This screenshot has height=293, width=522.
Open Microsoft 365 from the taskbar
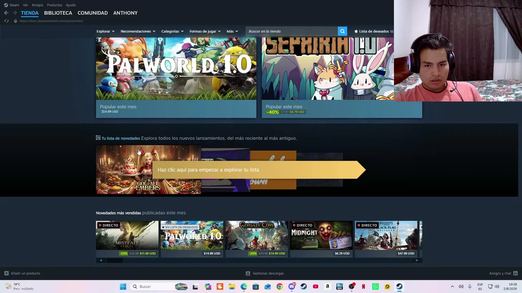[208, 286]
